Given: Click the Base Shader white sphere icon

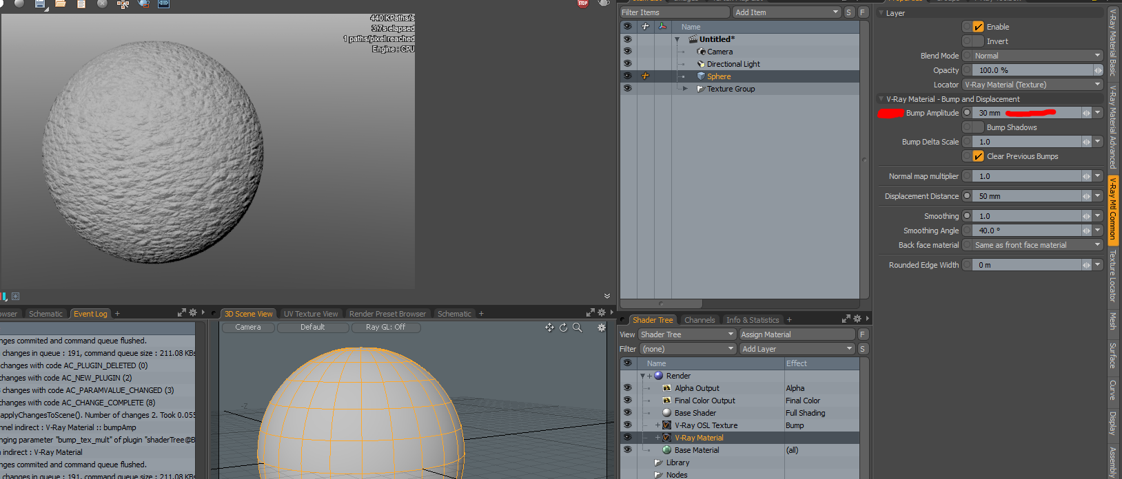Looking at the screenshot, I should coord(666,413).
